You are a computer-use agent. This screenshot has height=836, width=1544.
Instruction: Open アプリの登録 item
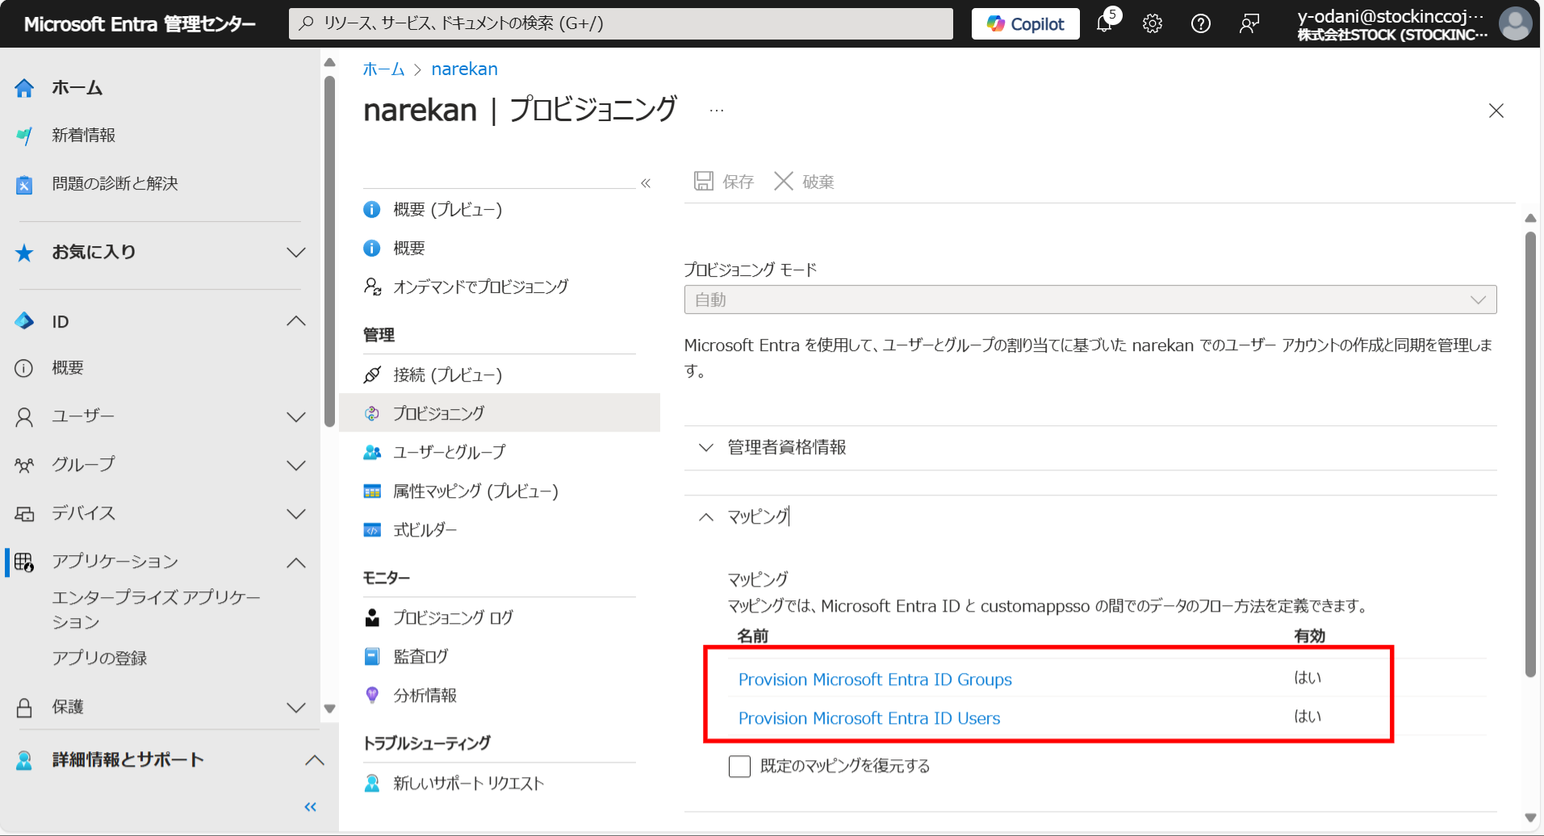(x=99, y=658)
